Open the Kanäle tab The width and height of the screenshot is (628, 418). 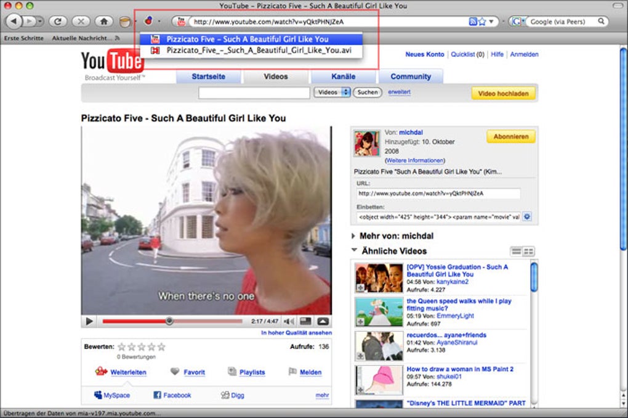point(343,76)
